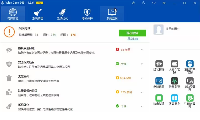Click the skin shirt icon in title bar
The image size is (200, 120).
[x=154, y=3]
